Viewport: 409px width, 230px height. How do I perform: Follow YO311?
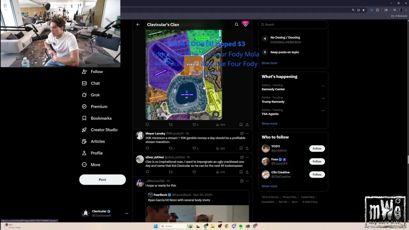(317, 149)
